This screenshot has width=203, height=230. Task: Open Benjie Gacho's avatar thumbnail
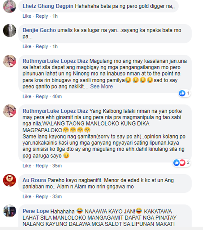pyautogui.click(x=9, y=30)
